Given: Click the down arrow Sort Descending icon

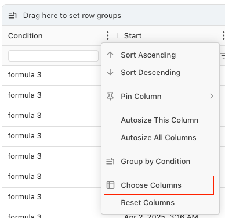Looking at the screenshot, I should (110, 72).
